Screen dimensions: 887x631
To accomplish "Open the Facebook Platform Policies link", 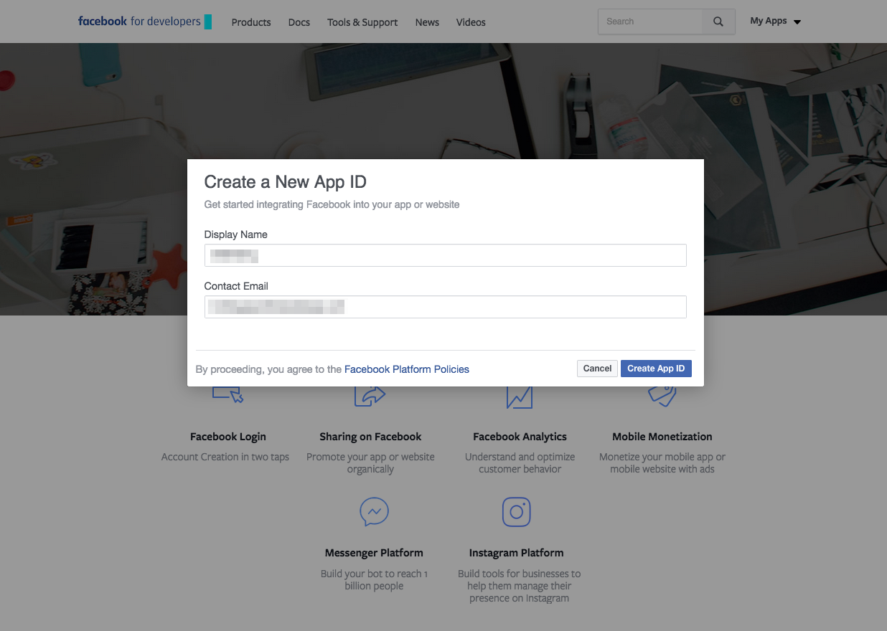I will coord(407,369).
